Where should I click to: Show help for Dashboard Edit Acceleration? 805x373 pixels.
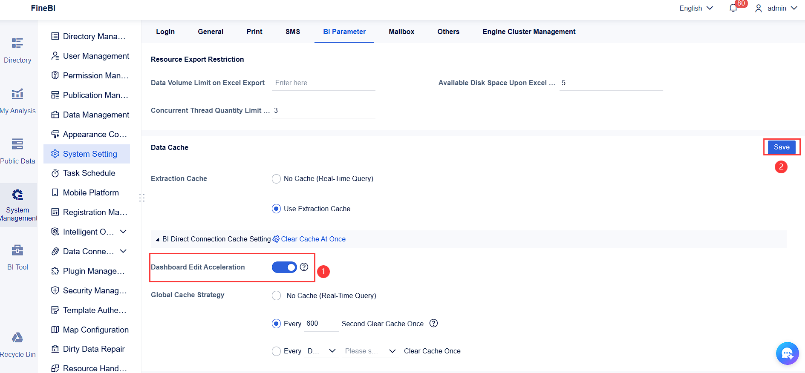pyautogui.click(x=304, y=267)
